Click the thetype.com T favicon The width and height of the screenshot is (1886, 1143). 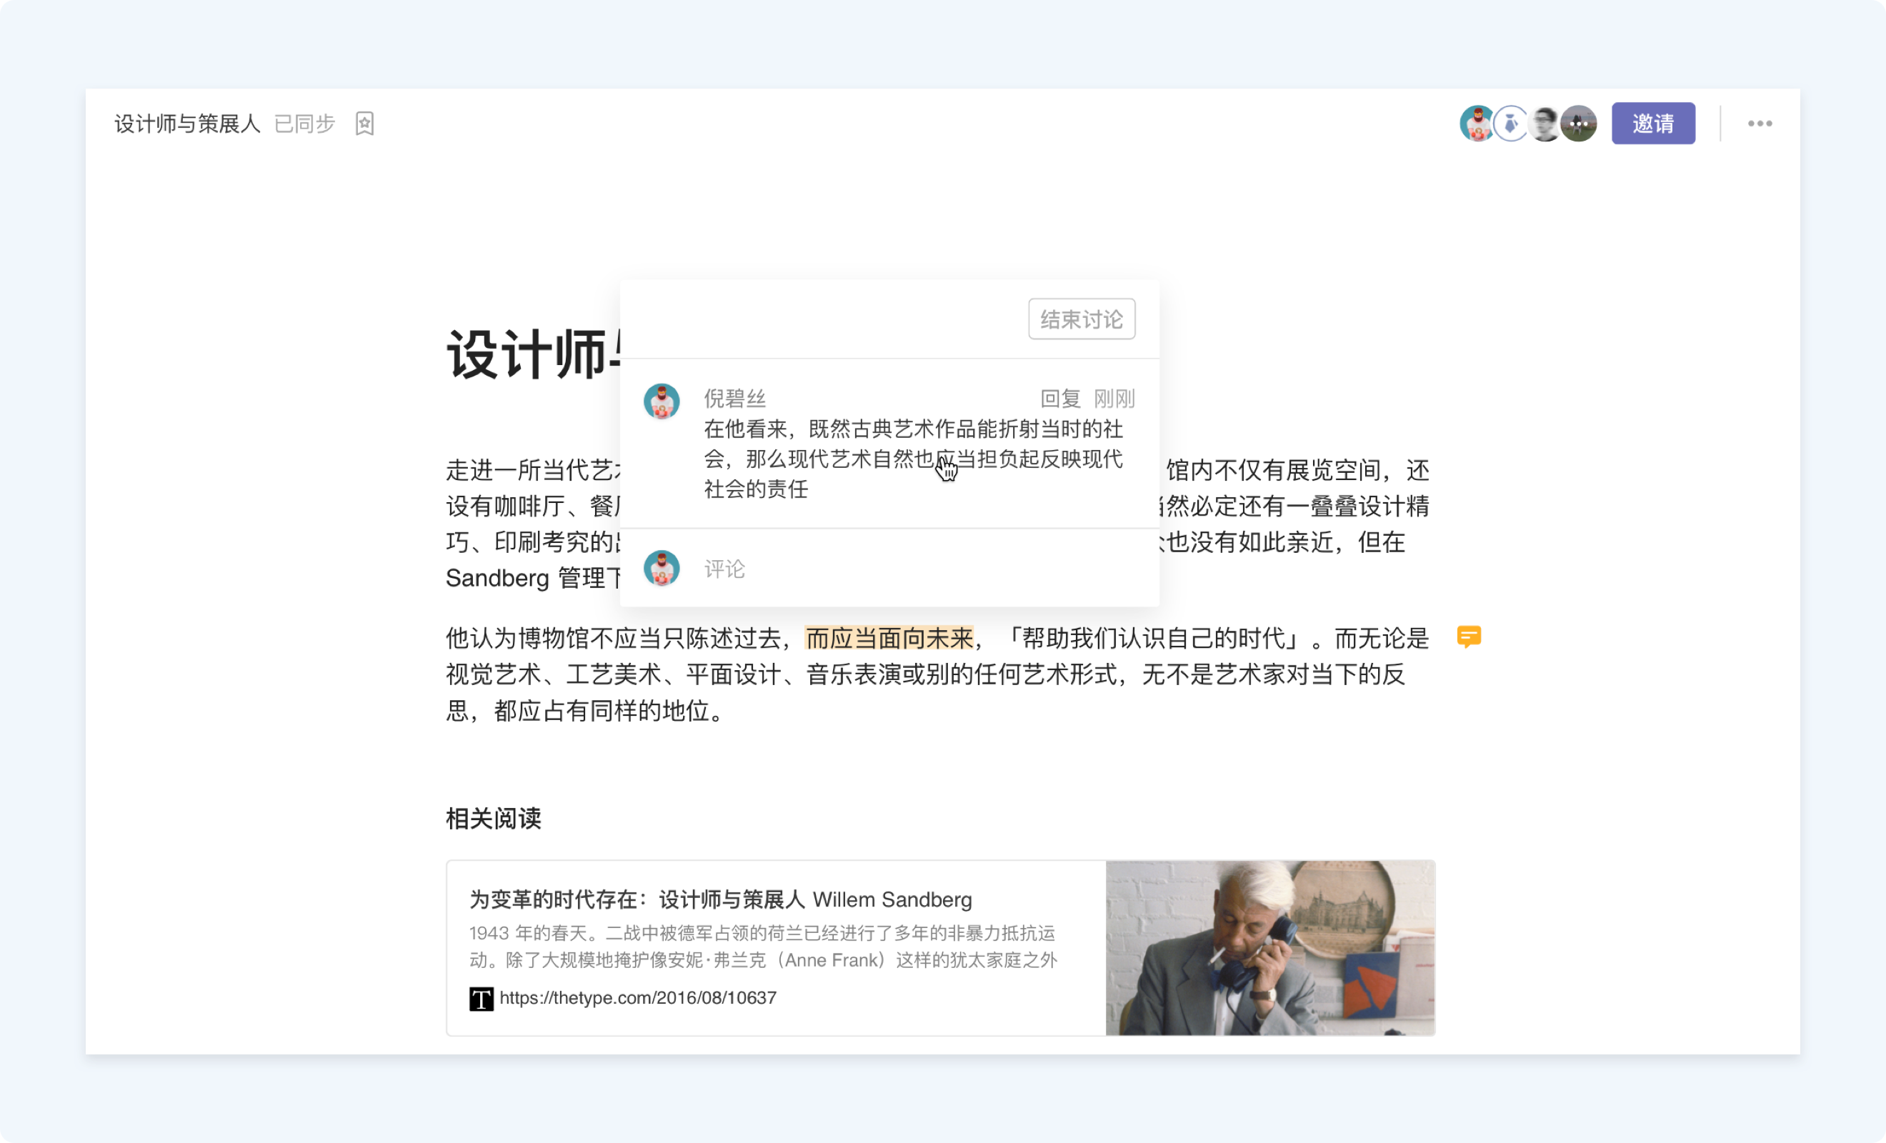(481, 998)
